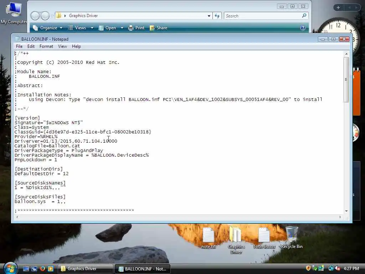This screenshot has width=365, height=274.
Task: Click the CatalogFile=Balloon.cat line
Action: pyautogui.click(x=47, y=146)
